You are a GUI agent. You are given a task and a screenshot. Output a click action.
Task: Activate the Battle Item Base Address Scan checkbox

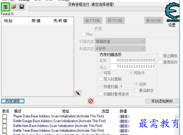coord(5,126)
